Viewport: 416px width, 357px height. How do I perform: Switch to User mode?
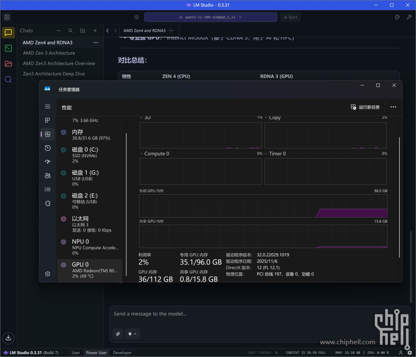tap(76, 353)
